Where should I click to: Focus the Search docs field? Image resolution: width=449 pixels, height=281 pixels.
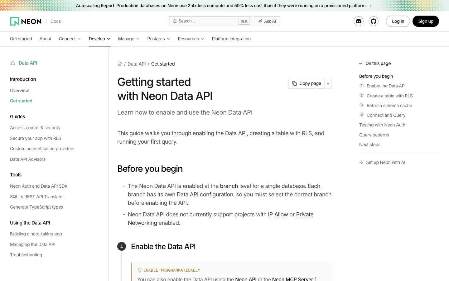pos(210,21)
